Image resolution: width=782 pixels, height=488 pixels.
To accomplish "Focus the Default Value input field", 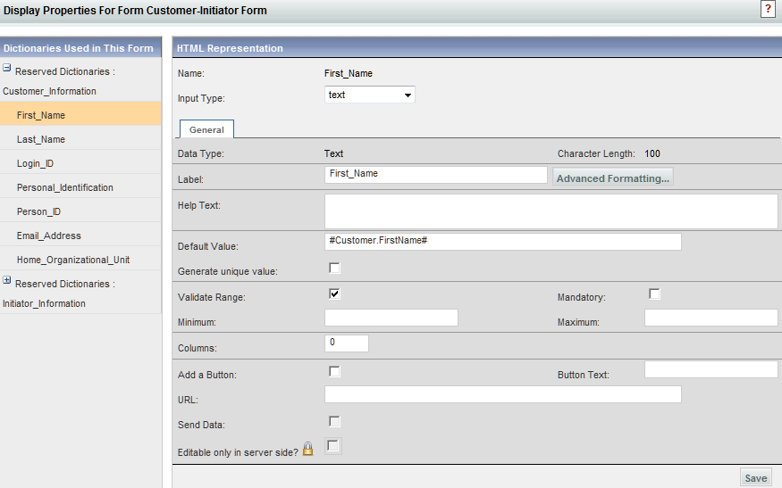I will pyautogui.click(x=502, y=242).
